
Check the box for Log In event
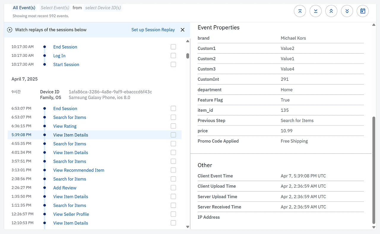click(x=173, y=56)
